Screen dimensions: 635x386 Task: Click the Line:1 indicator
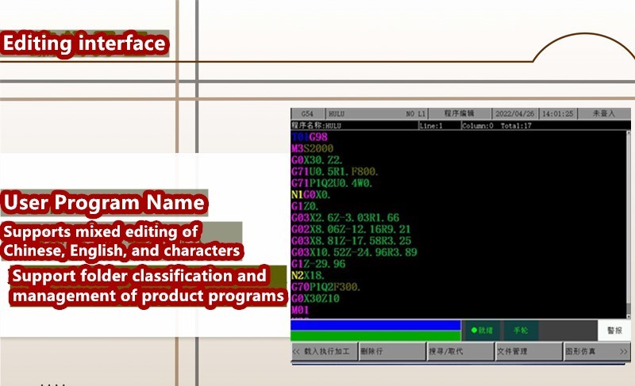(431, 126)
